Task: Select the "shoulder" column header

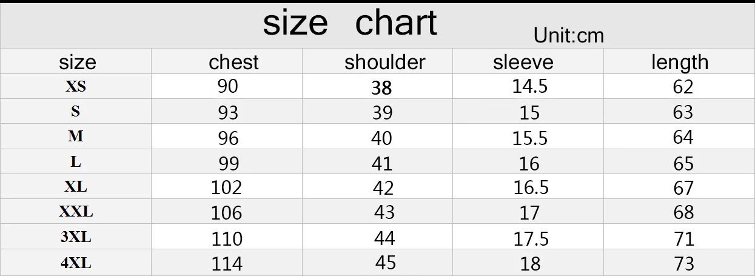Action: [x=385, y=62]
